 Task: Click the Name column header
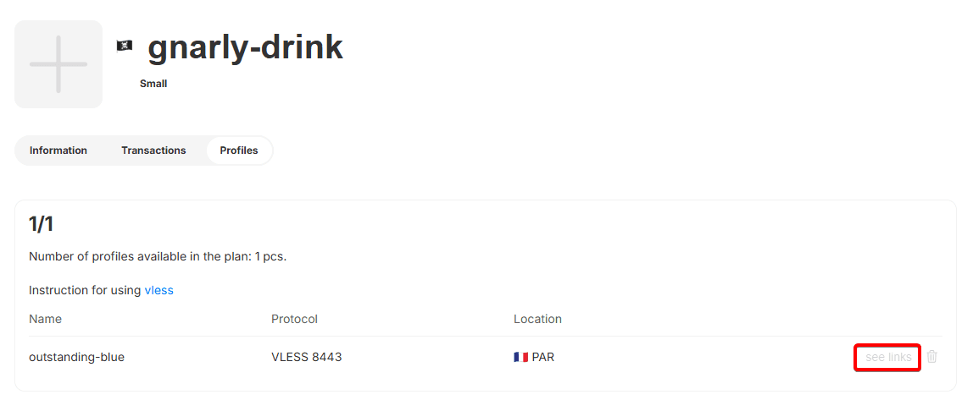tap(45, 319)
